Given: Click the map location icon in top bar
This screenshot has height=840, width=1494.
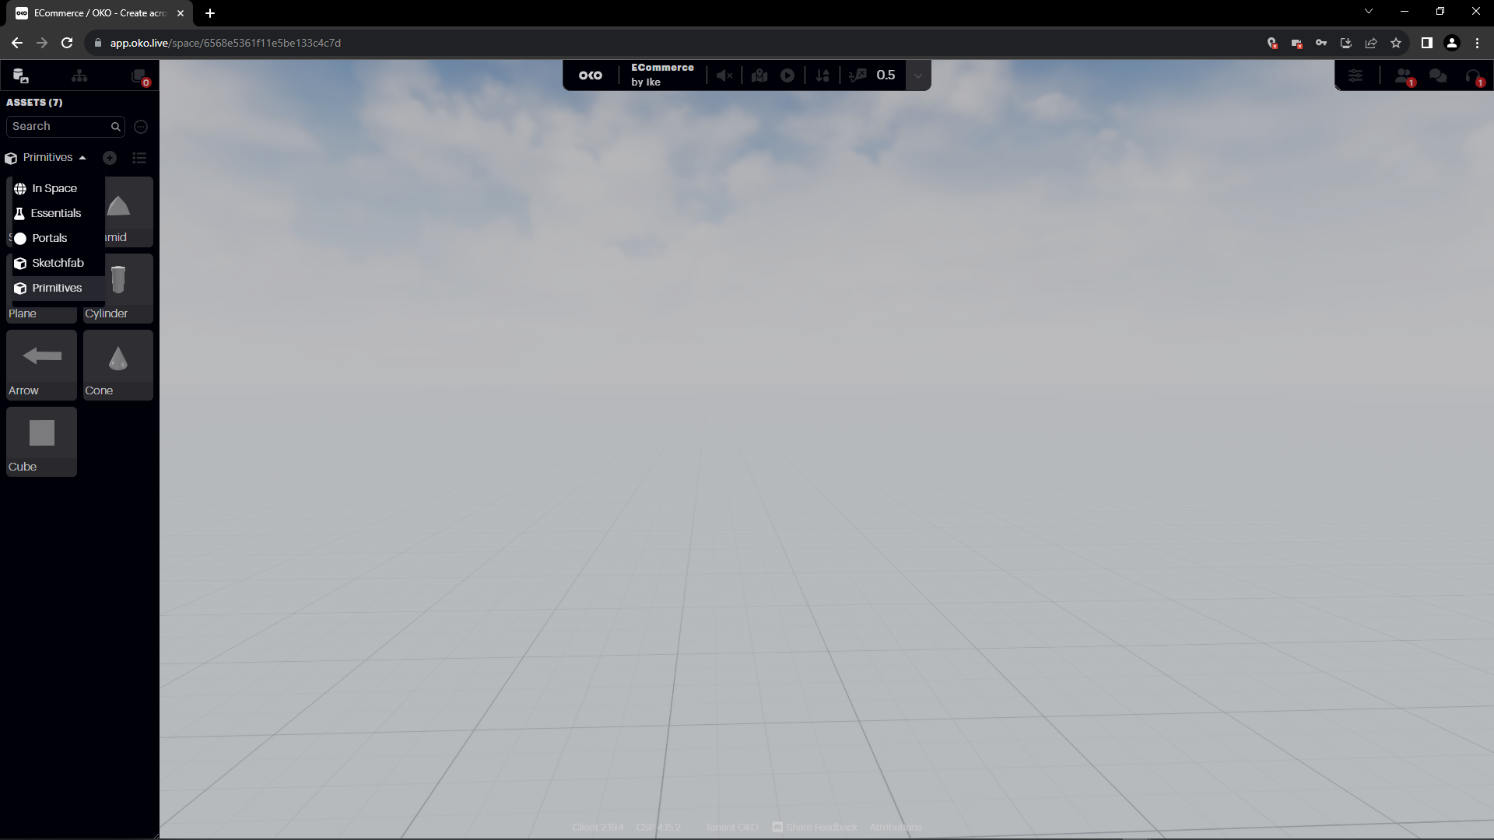Looking at the screenshot, I should (x=759, y=75).
